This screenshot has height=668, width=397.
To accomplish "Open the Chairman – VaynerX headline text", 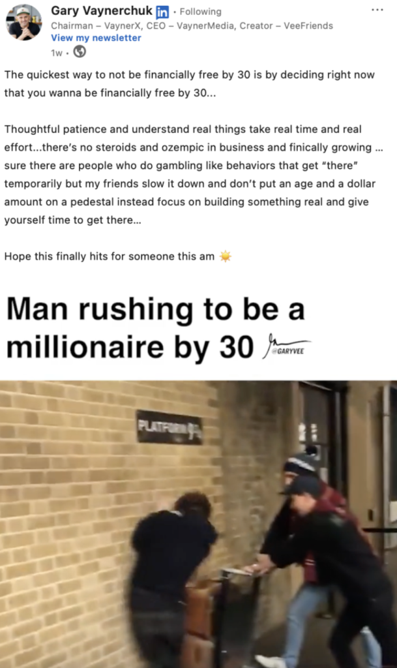I will (192, 25).
